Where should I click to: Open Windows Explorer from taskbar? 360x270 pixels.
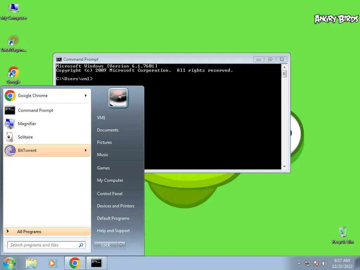(x=31, y=263)
